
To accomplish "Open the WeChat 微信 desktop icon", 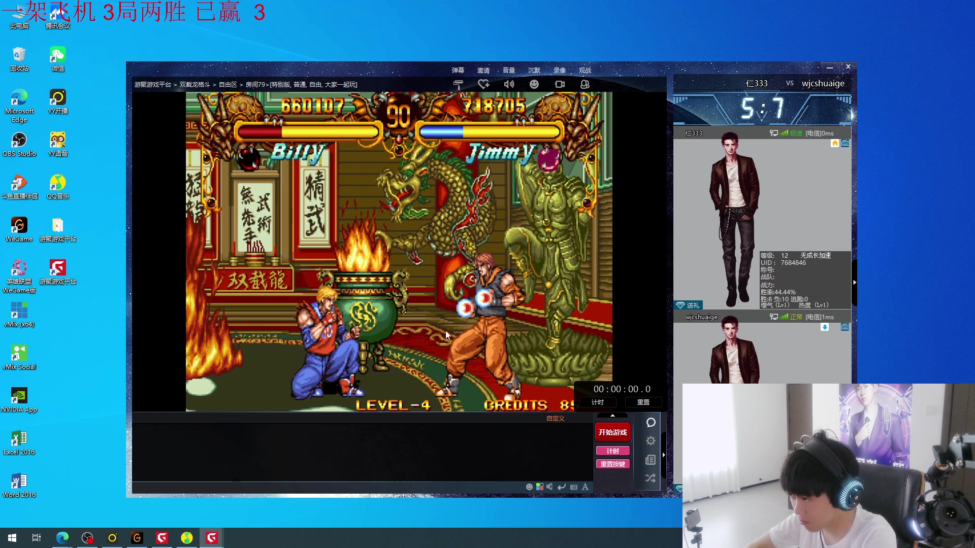I will tap(58, 59).
